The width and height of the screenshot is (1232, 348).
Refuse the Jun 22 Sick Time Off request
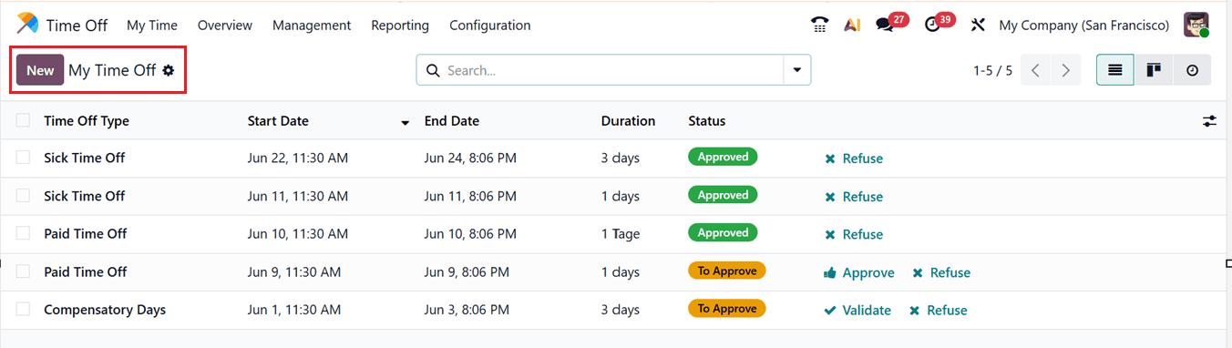click(x=854, y=159)
